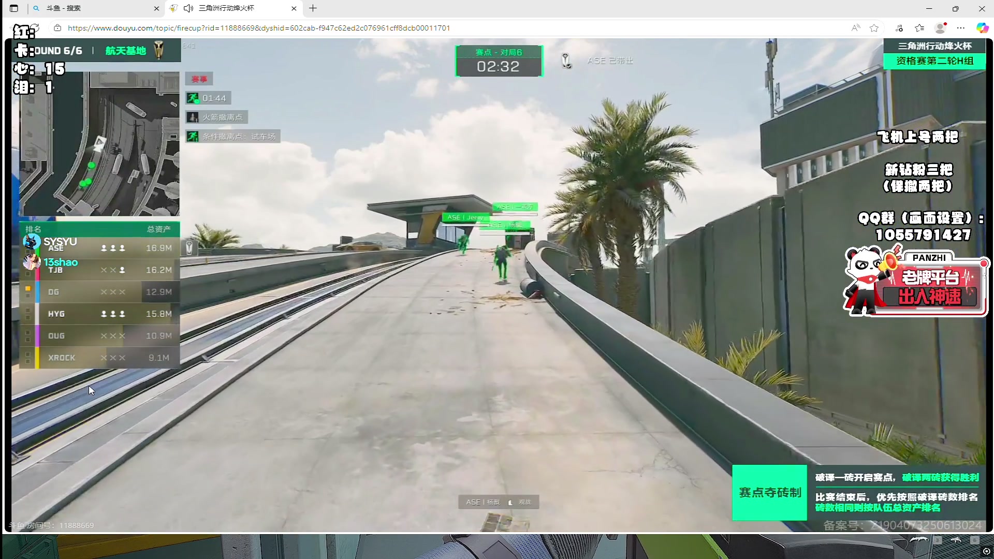994x559 pixels.
Task: Click the 条件撤离点 试车场 extraction entry
Action: tap(233, 137)
